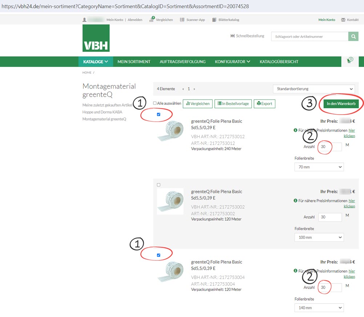Click the In den Warenkorb button

pos(341,104)
